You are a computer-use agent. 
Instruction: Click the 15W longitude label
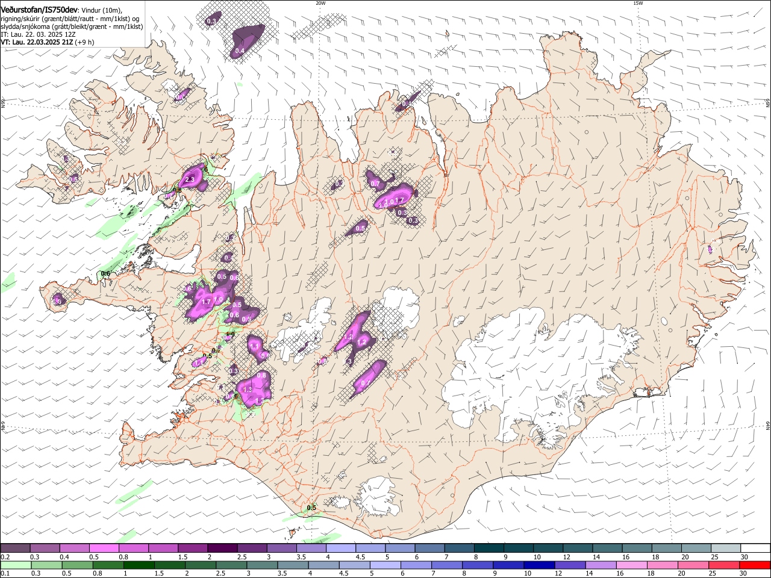point(638,3)
